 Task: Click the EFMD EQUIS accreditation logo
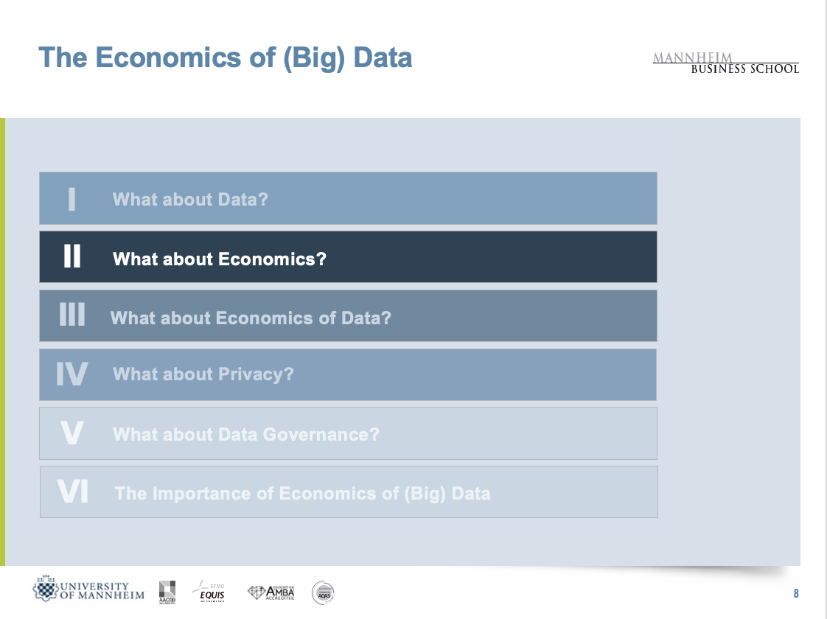click(x=209, y=591)
